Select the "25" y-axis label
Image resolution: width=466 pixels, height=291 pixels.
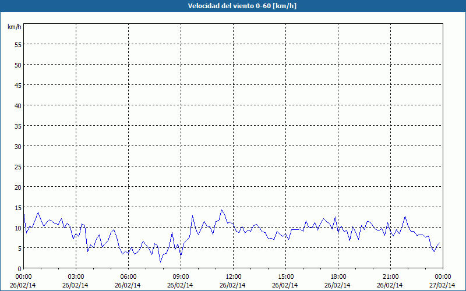click(18, 167)
